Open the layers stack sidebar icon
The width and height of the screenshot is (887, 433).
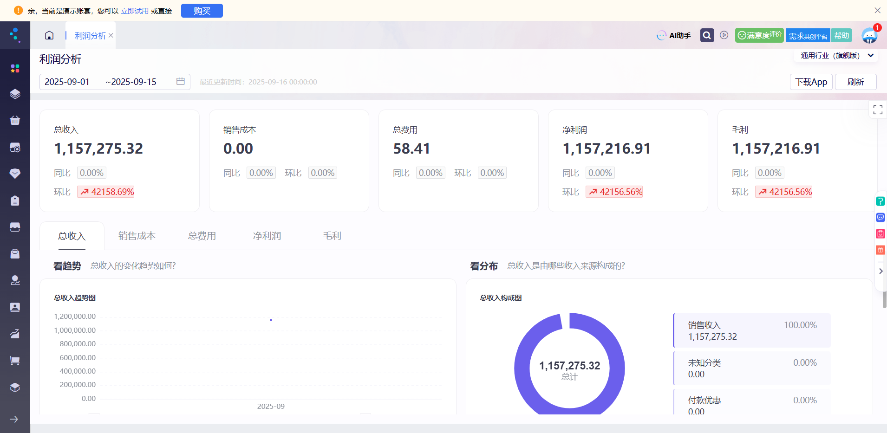pyautogui.click(x=15, y=94)
